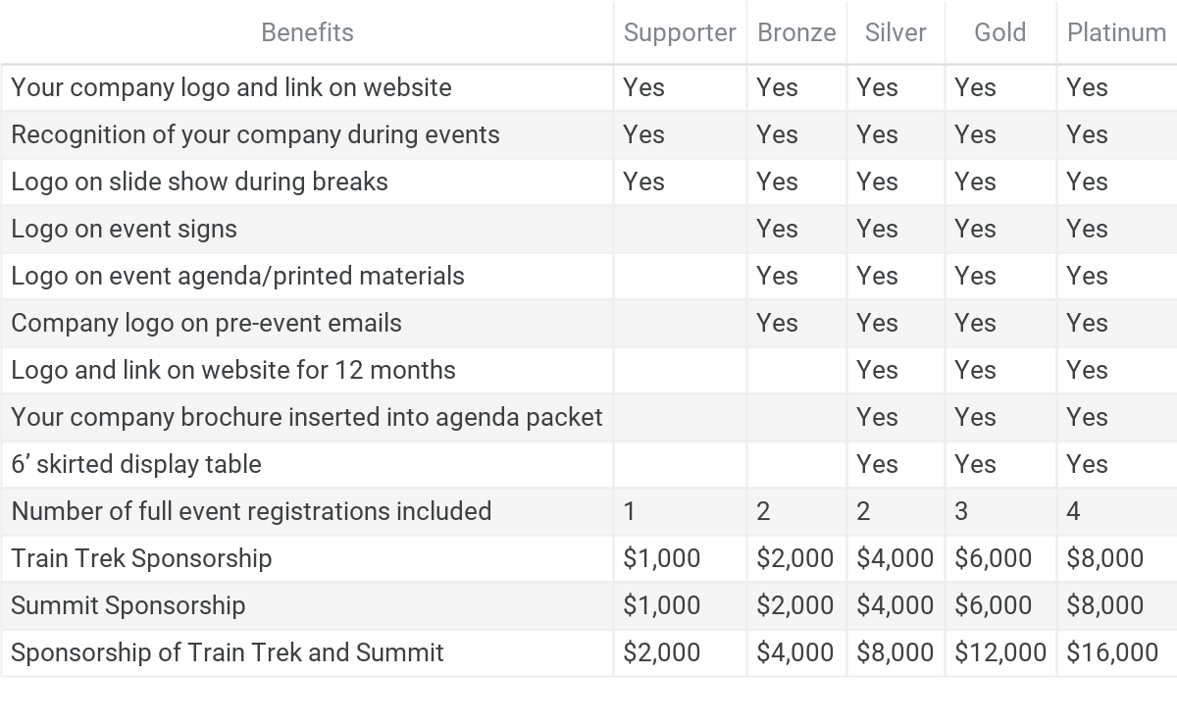Click 'Logo on slide show during breaks' row

pos(199,182)
